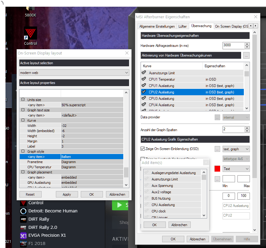Click the EVGA Precision X1 icon
The height and width of the screenshot is (248, 266).
(x=23, y=236)
